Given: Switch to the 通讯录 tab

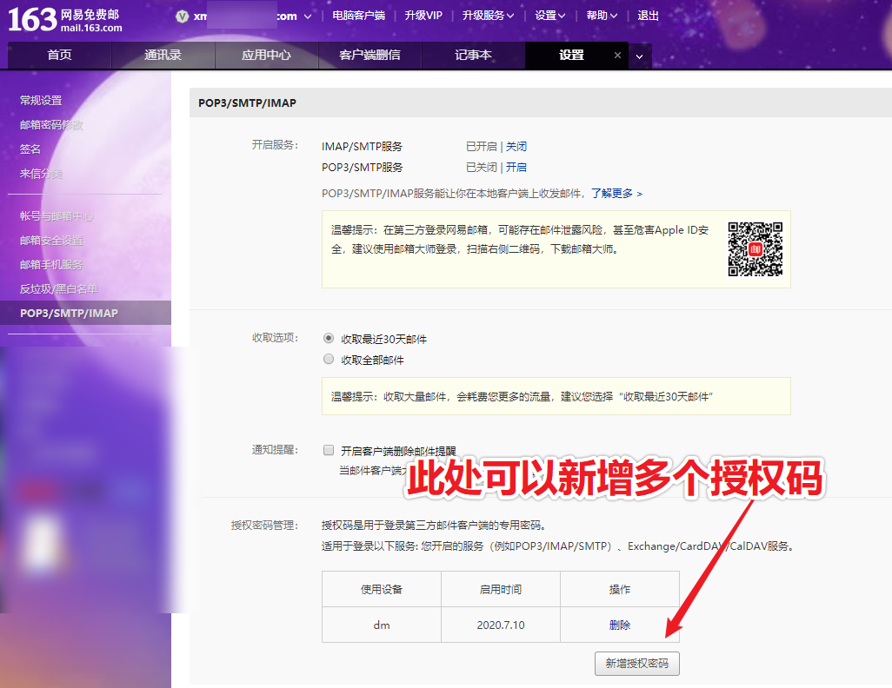Looking at the screenshot, I should click(x=163, y=55).
